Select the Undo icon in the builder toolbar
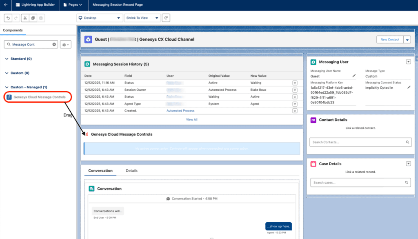Image resolution: width=418 pixels, height=239 pixels. pyautogui.click(x=7, y=18)
